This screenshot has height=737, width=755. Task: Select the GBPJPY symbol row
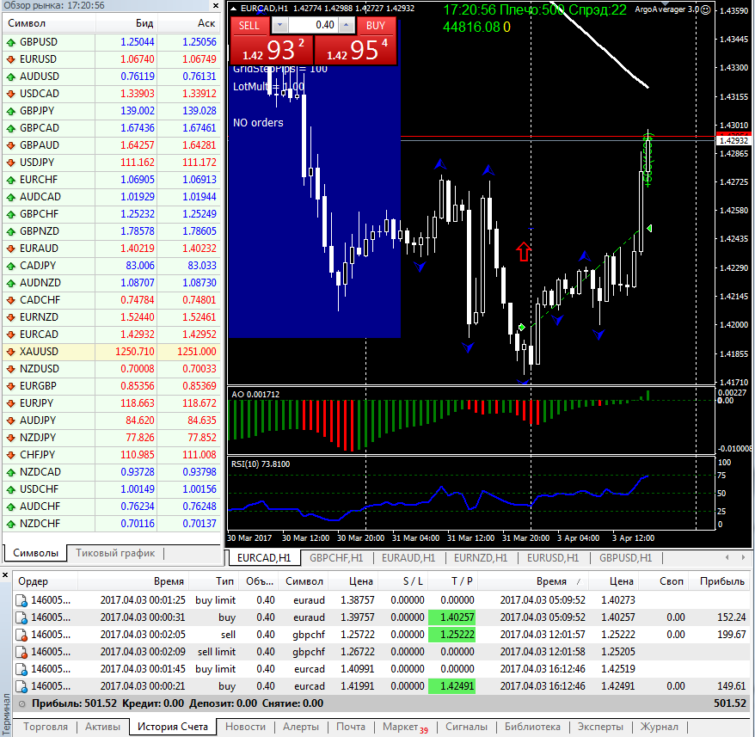[x=111, y=111]
